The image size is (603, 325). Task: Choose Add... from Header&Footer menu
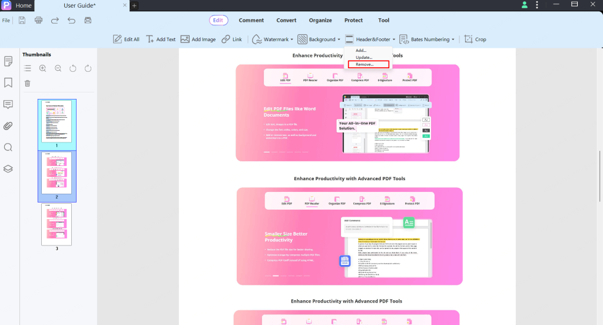click(x=361, y=51)
